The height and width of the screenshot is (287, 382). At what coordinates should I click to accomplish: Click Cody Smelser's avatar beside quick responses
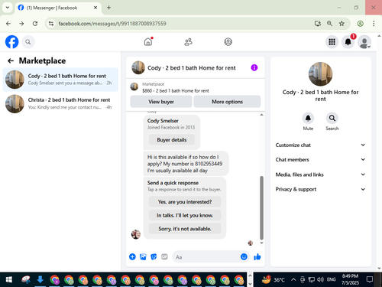[136, 234]
